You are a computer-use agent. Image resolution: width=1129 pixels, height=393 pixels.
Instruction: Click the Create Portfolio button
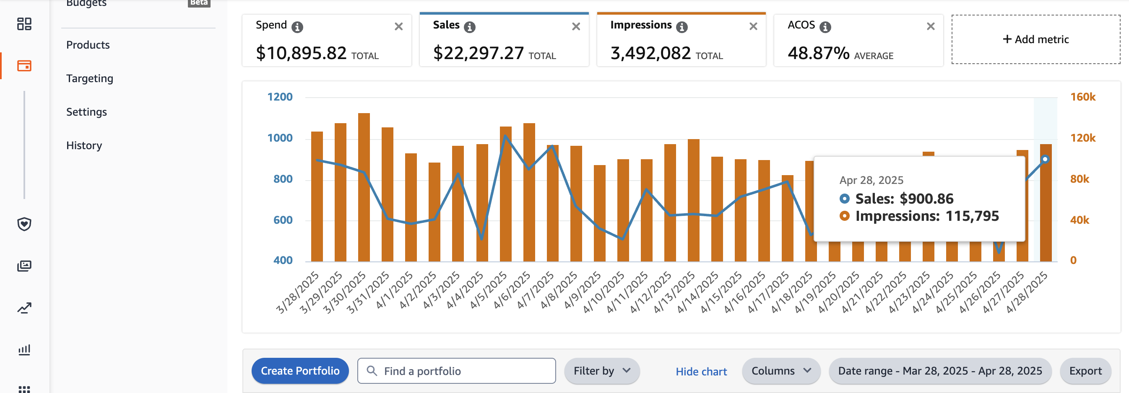(300, 371)
